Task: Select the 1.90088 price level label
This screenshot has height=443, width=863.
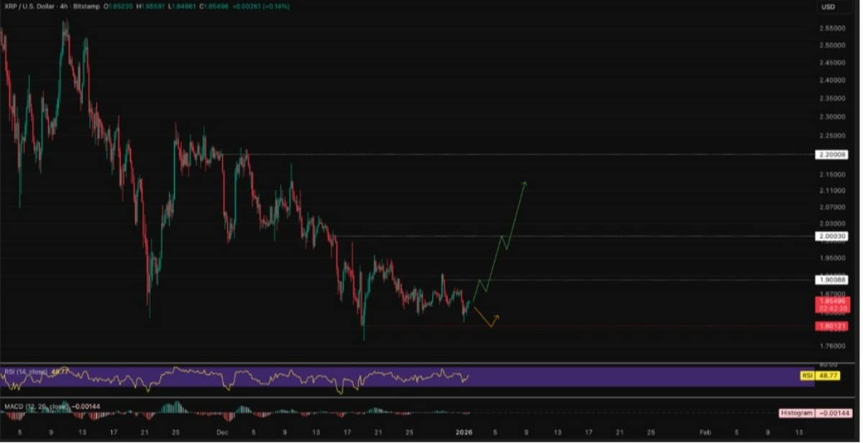Action: click(833, 280)
